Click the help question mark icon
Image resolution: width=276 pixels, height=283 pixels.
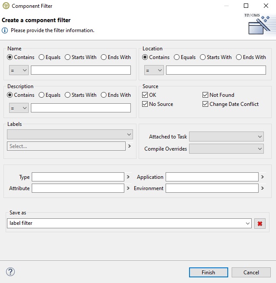pyautogui.click(x=10, y=272)
